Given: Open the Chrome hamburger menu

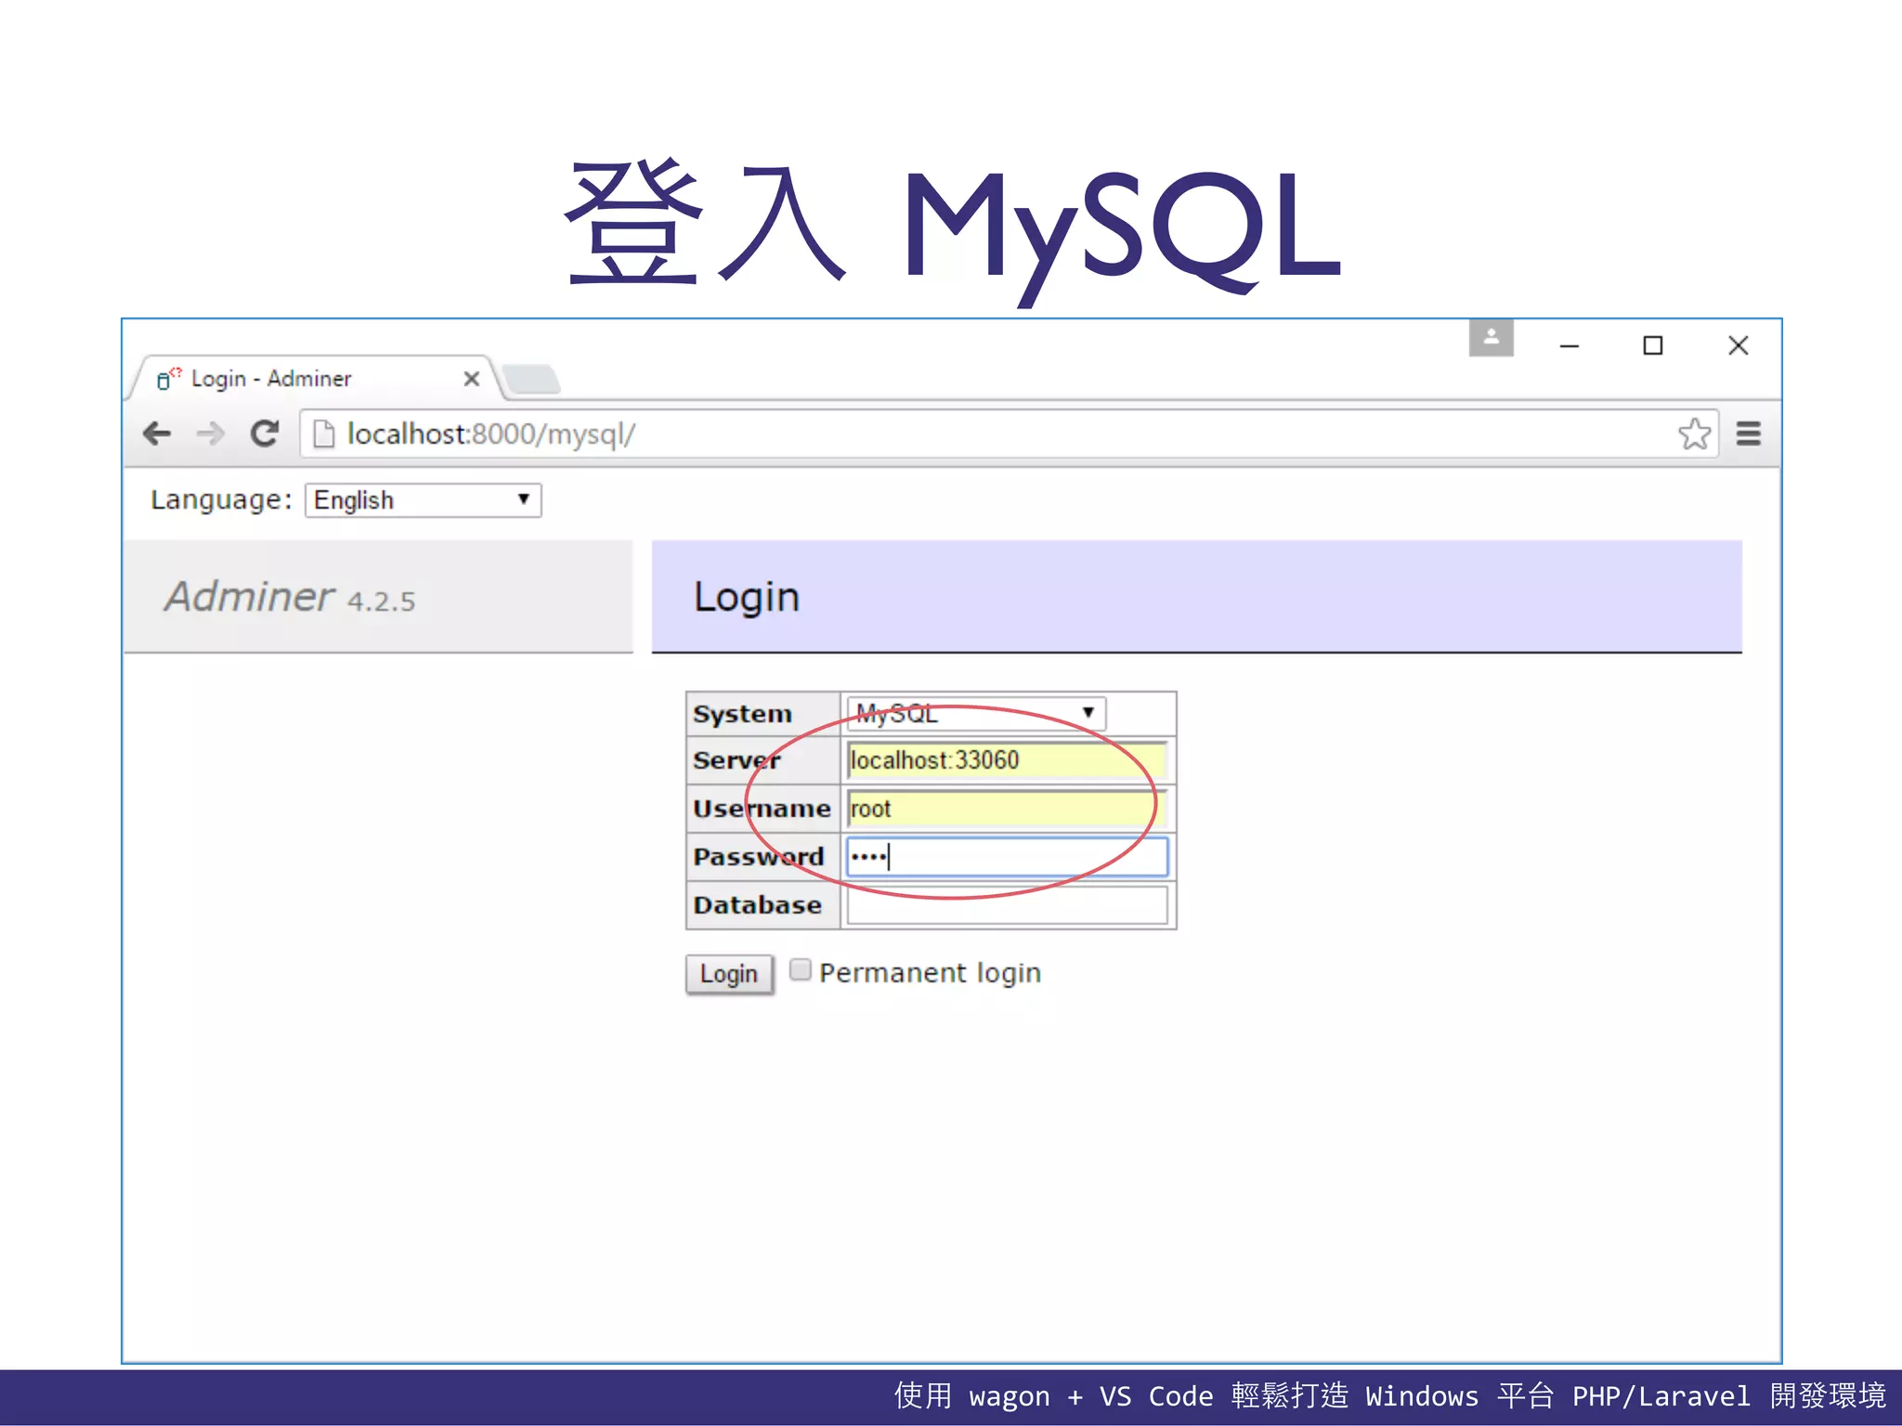Looking at the screenshot, I should coord(1749,434).
